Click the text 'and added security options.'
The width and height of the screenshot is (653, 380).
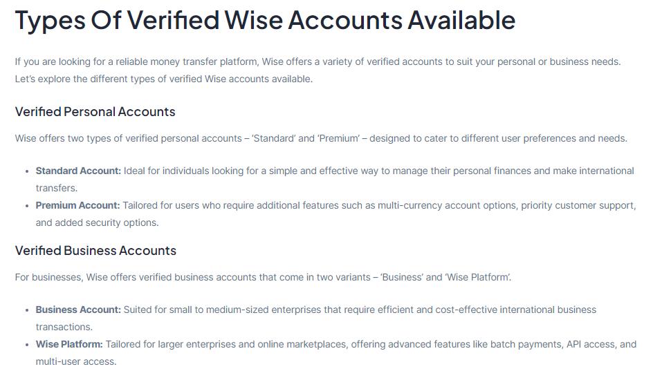point(97,222)
